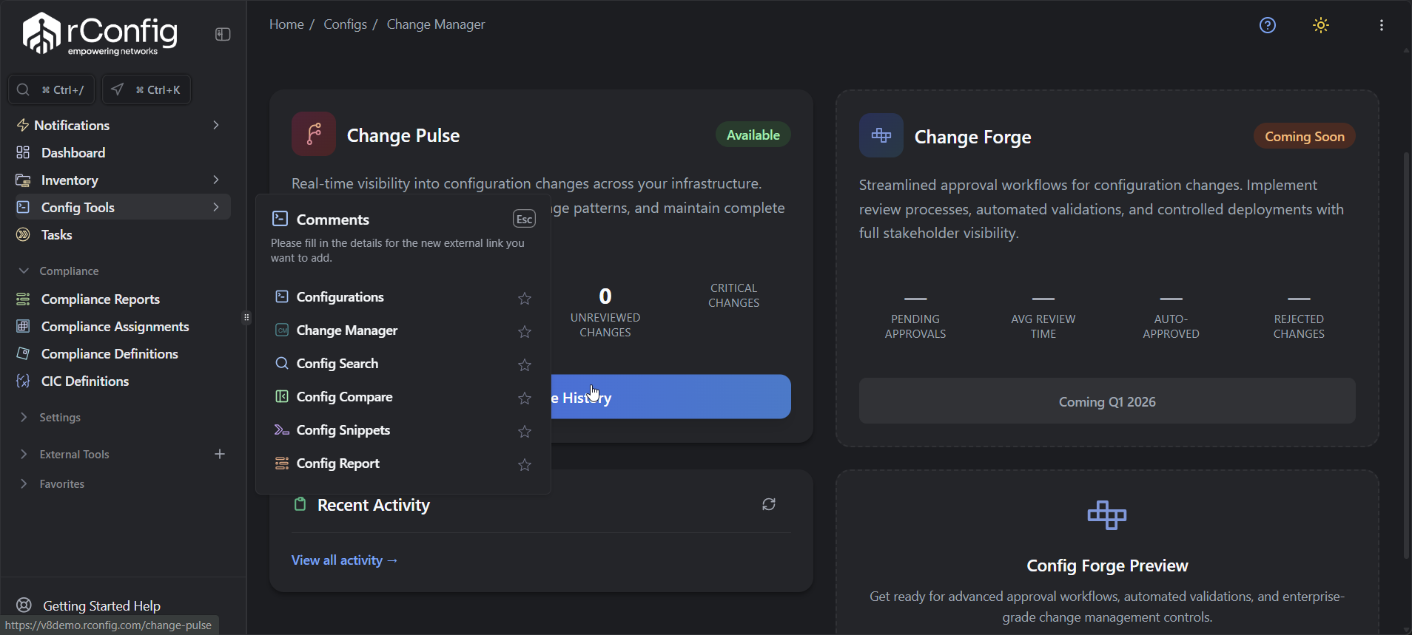Viewport: 1412px width, 635px height.
Task: Open Config Snippets from flyout
Action: (343, 429)
